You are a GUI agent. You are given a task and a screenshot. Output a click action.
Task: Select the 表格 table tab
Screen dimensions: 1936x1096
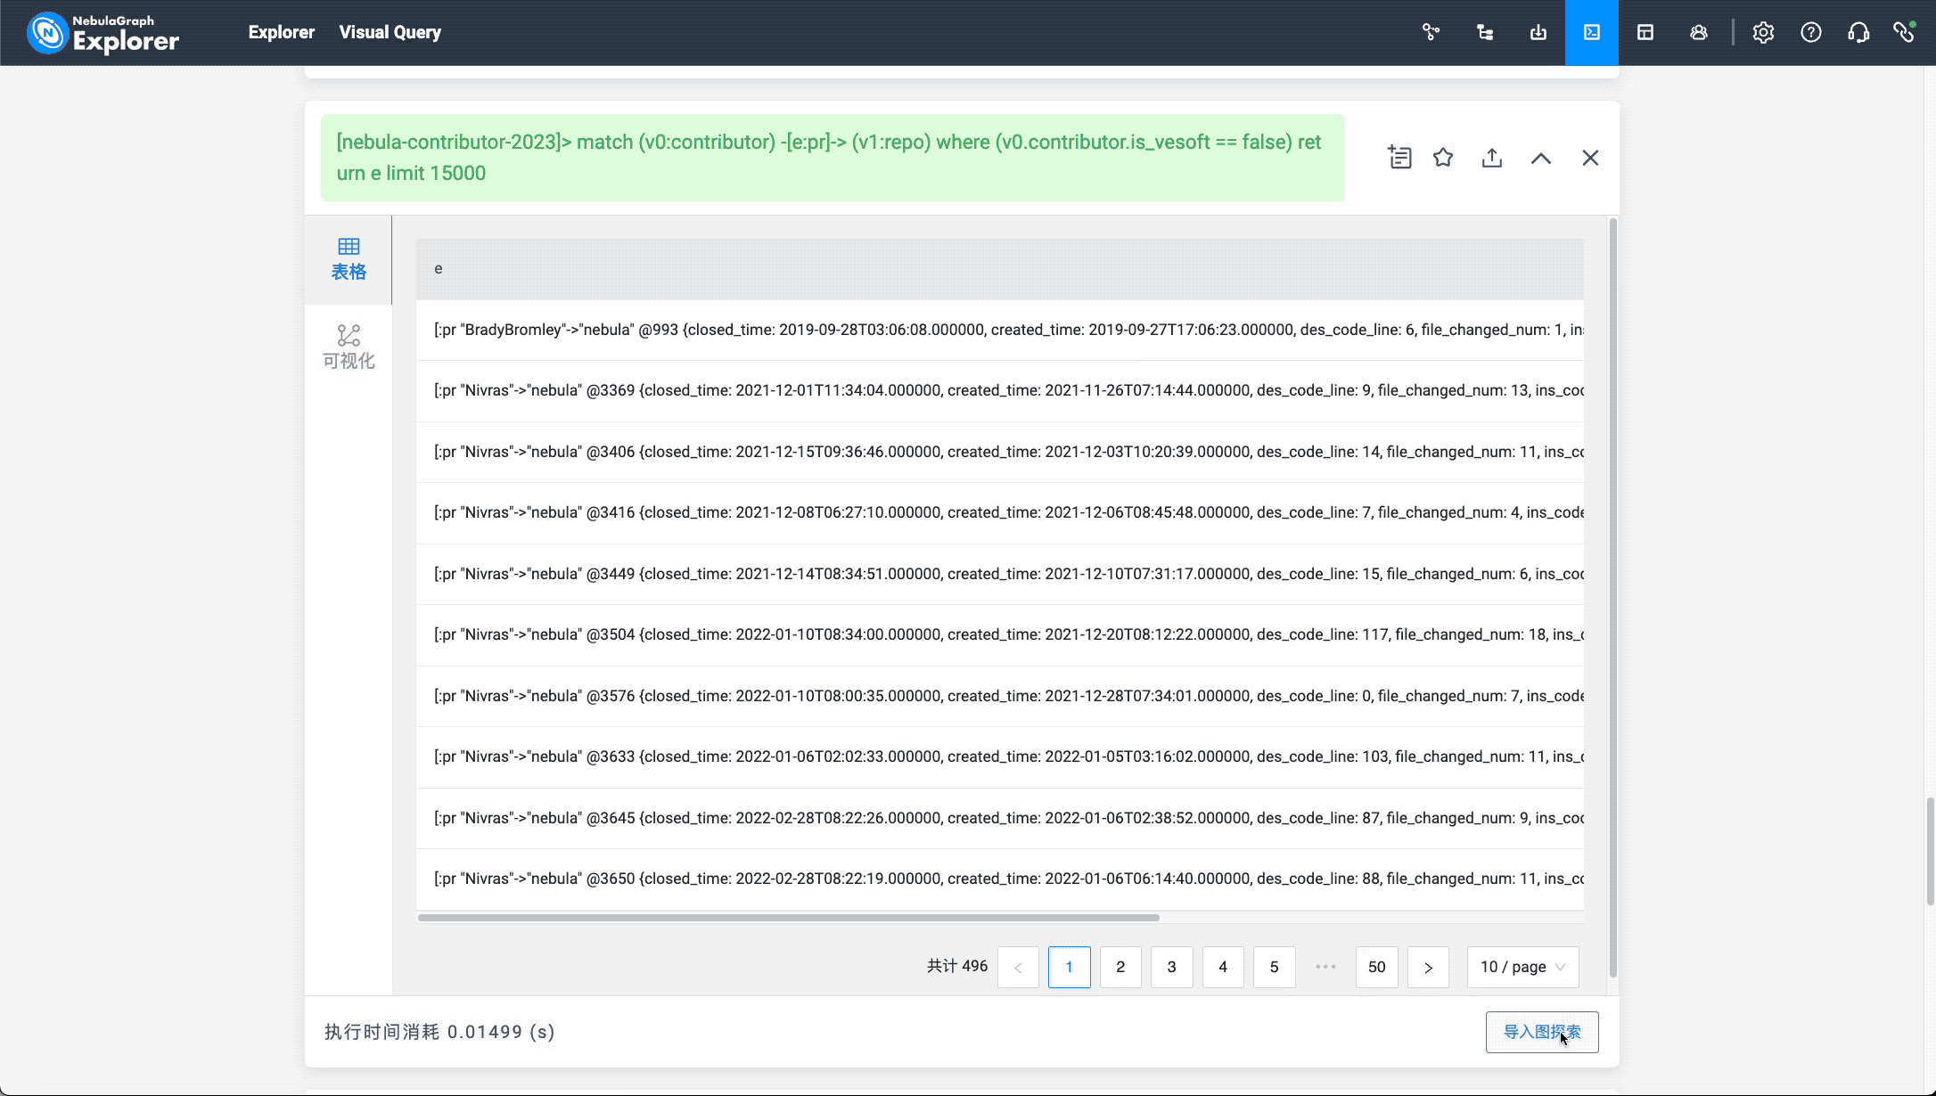coord(349,259)
